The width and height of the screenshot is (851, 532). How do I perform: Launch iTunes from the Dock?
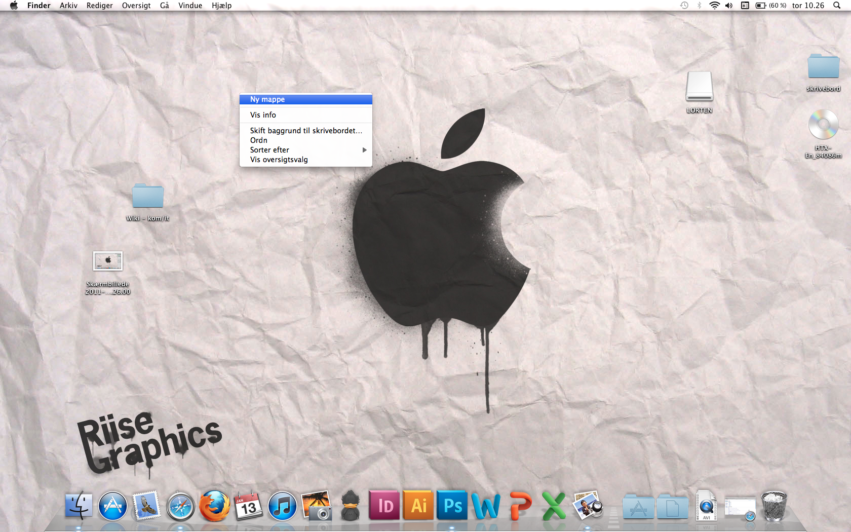tap(282, 506)
